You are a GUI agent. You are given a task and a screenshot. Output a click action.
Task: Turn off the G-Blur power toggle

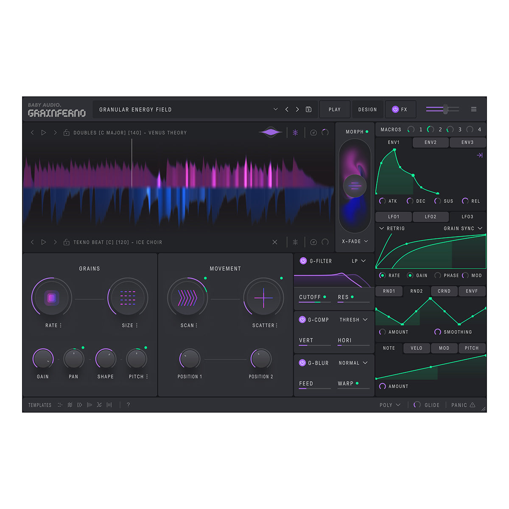[302, 363]
